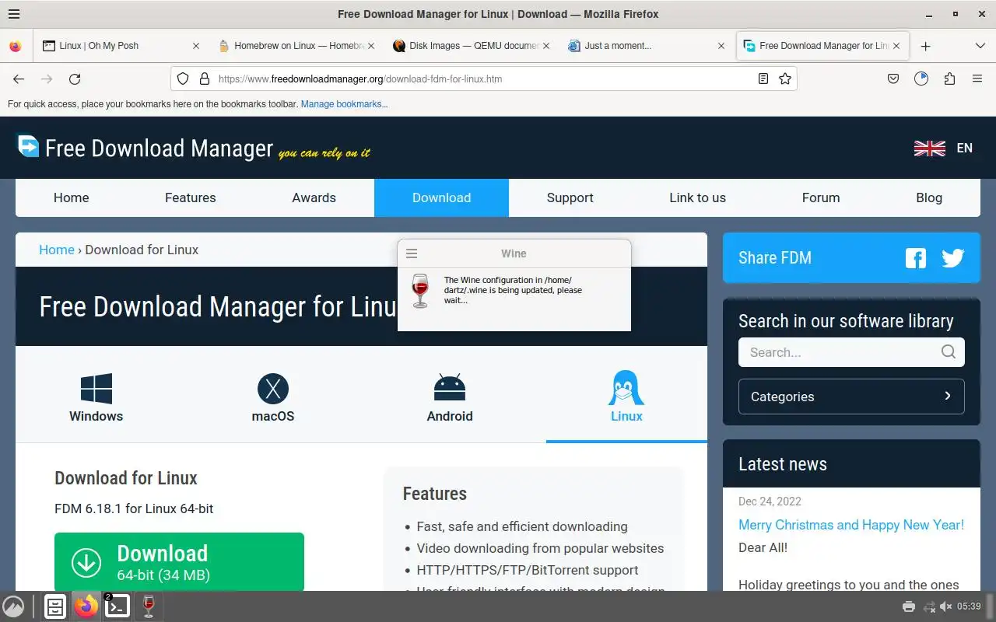996x622 pixels.
Task: Go back to previous page
Action: coord(19,79)
